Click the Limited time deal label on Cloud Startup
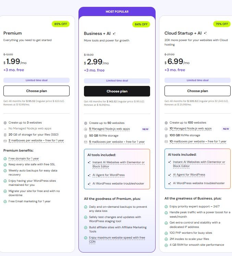The width and height of the screenshot is (232, 256). click(197, 80)
